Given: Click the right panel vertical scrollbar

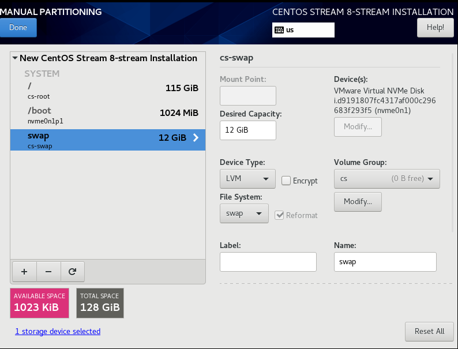Looking at the screenshot, I should 453,143.
